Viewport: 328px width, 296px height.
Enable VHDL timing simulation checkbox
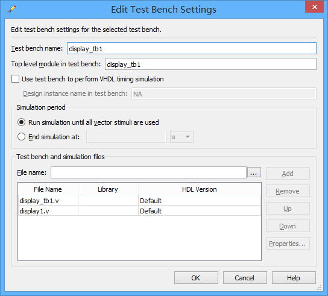coord(15,79)
